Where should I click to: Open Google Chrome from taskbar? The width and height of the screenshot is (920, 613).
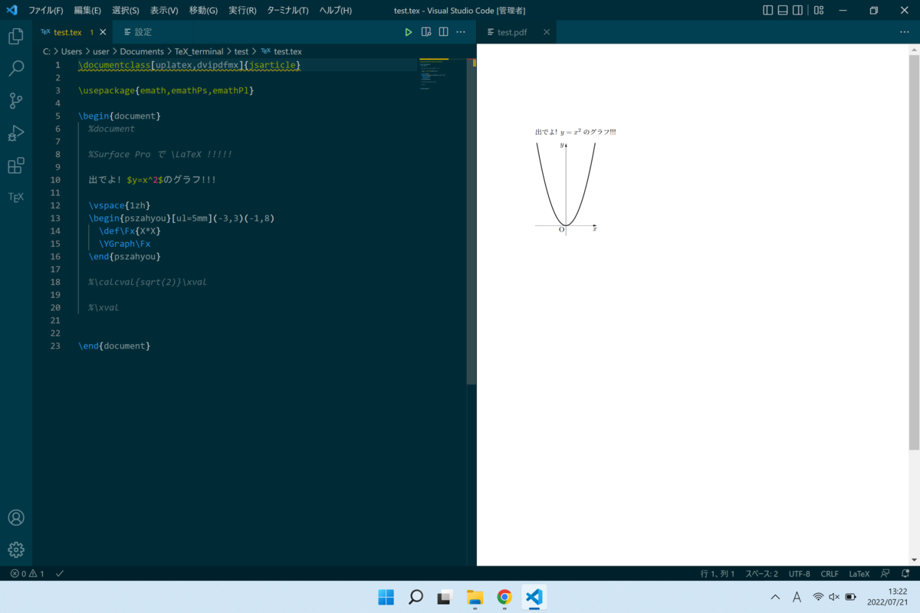(x=504, y=597)
